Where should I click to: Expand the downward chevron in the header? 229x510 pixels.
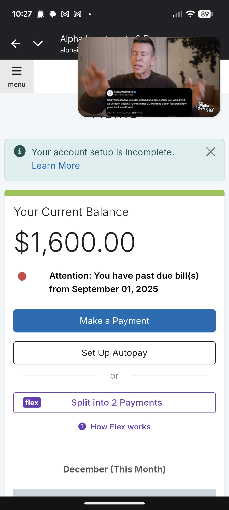(x=38, y=44)
